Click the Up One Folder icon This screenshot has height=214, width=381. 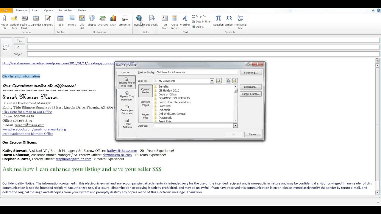click(x=219, y=81)
